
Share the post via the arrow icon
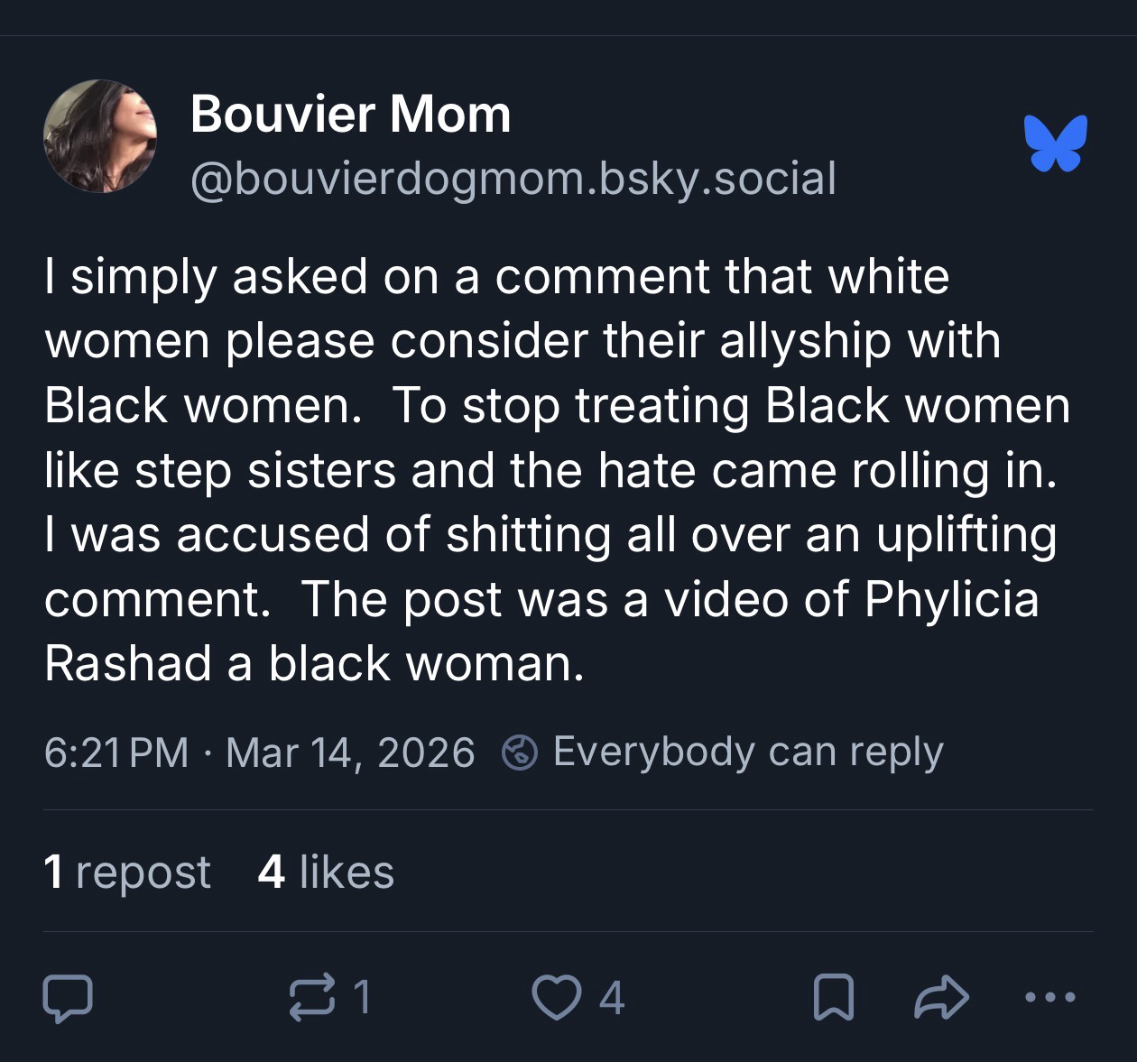[x=942, y=998]
